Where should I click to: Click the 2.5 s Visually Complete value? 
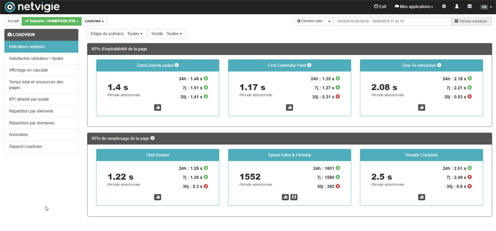[x=381, y=177]
